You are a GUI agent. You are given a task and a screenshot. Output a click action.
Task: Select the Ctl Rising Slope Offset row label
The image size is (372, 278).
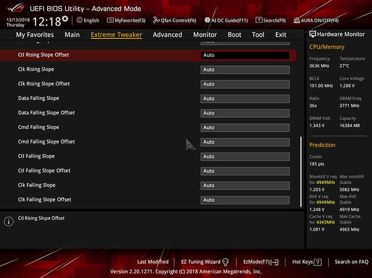point(43,55)
